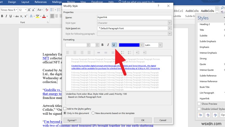Image resolution: width=225 pixels, height=127 pixels.
Task: Increase font size with ribbon Grow Font
Action: pos(29,10)
